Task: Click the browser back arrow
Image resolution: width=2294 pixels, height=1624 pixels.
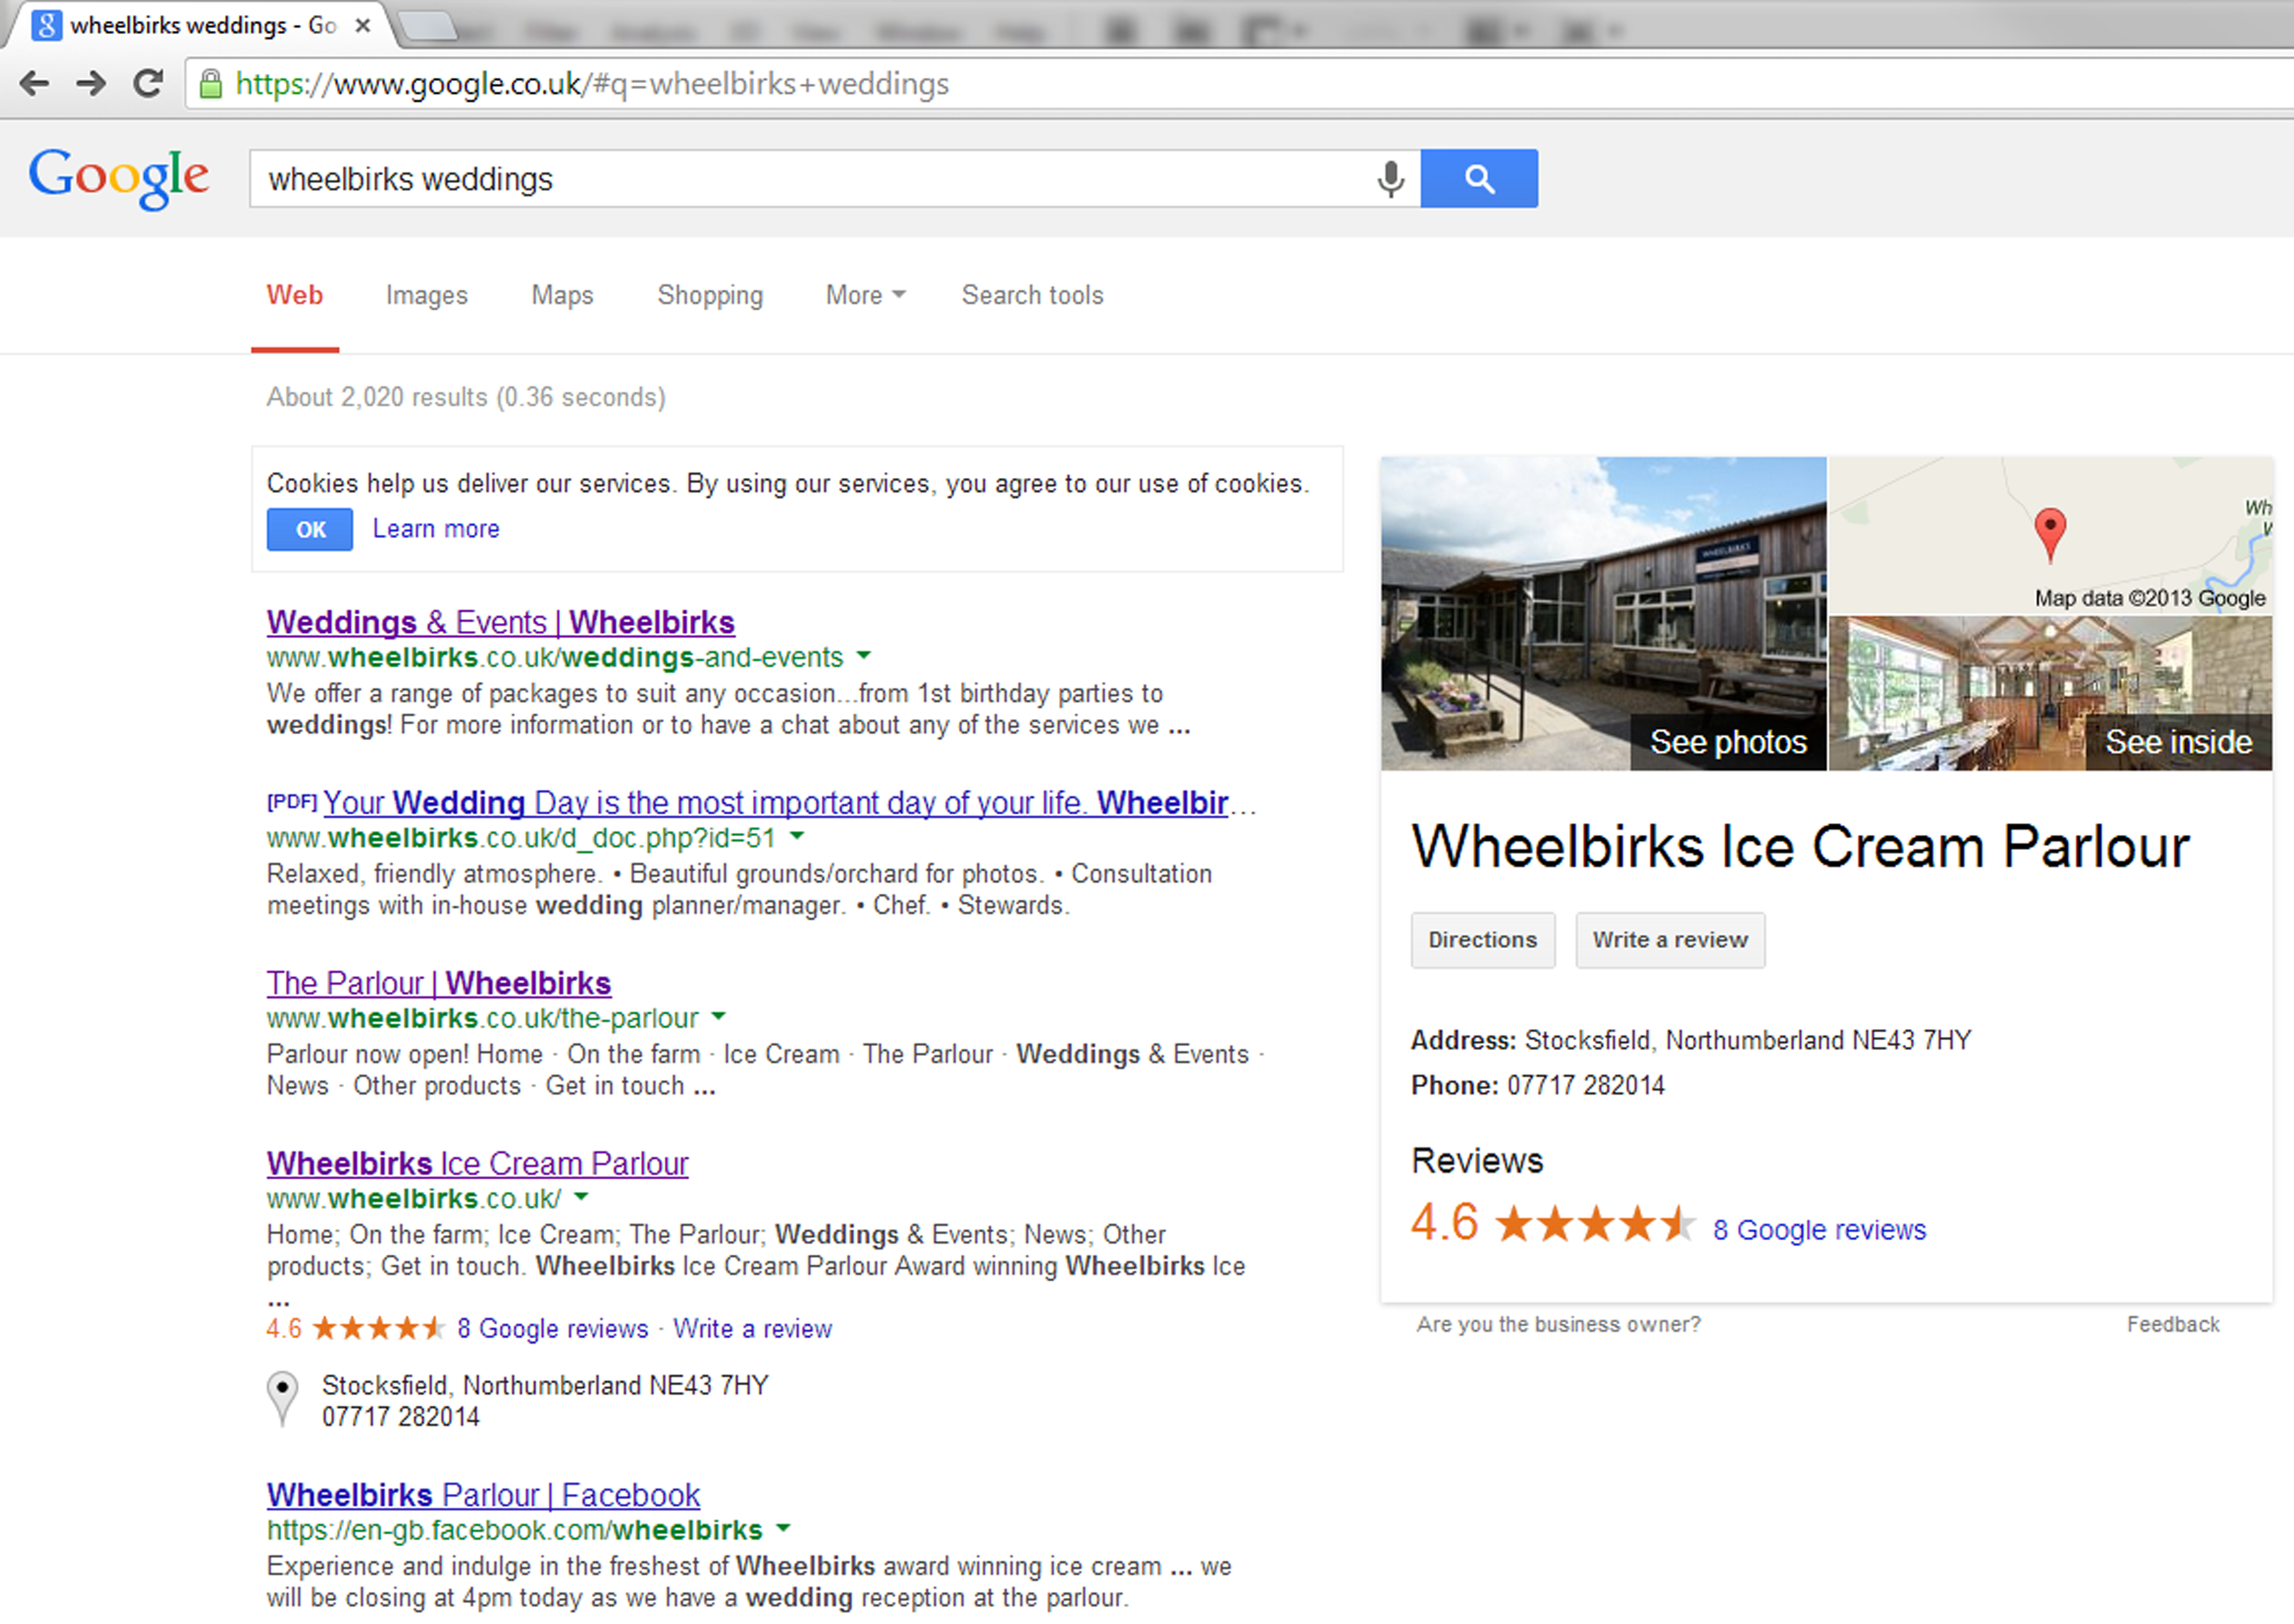Action: (x=34, y=83)
